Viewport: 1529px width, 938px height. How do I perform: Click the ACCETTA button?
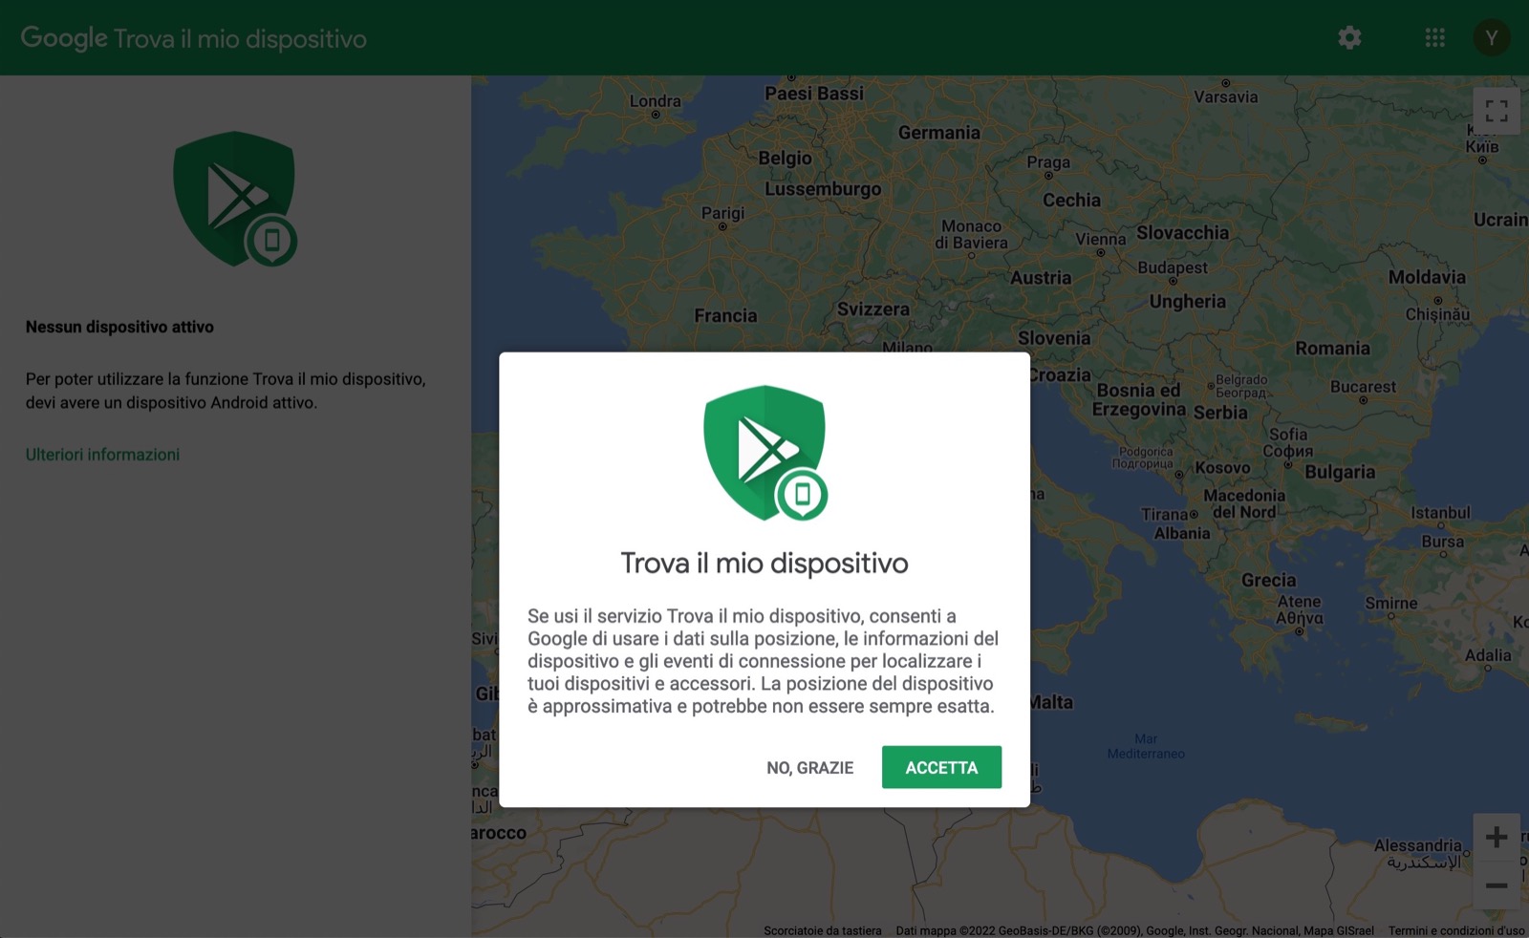(x=941, y=767)
